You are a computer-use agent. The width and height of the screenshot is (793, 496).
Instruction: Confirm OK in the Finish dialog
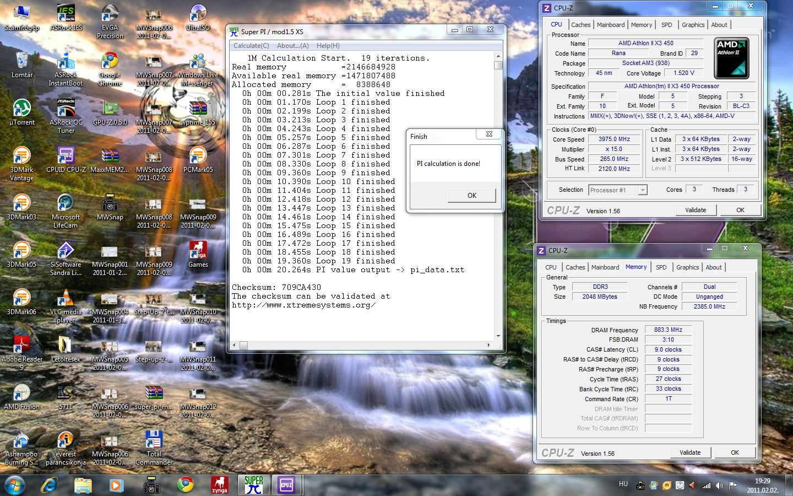[471, 196]
